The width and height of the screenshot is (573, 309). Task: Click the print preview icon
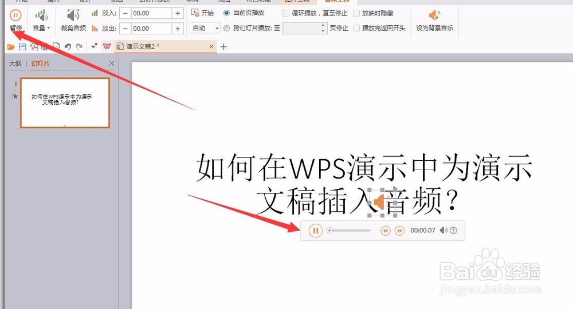[x=56, y=46]
